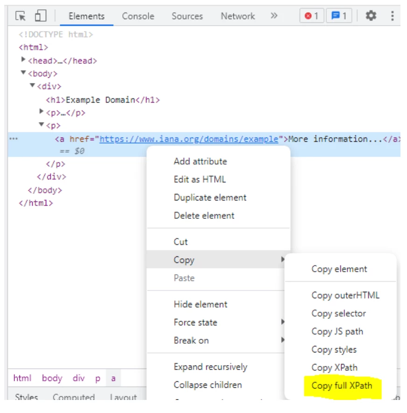This screenshot has height=413, width=407.
Task: Select p in the breadcrumb bar
Action: pos(98,379)
